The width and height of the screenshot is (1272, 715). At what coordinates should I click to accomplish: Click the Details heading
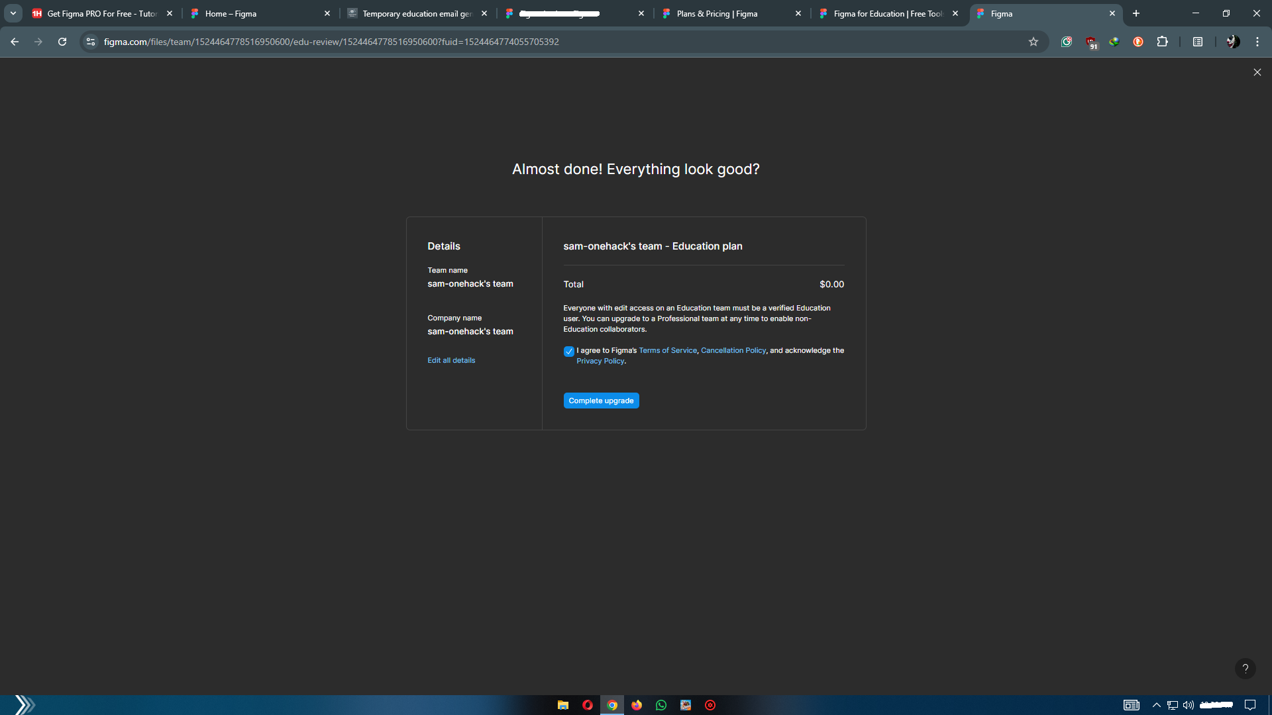[x=444, y=246]
